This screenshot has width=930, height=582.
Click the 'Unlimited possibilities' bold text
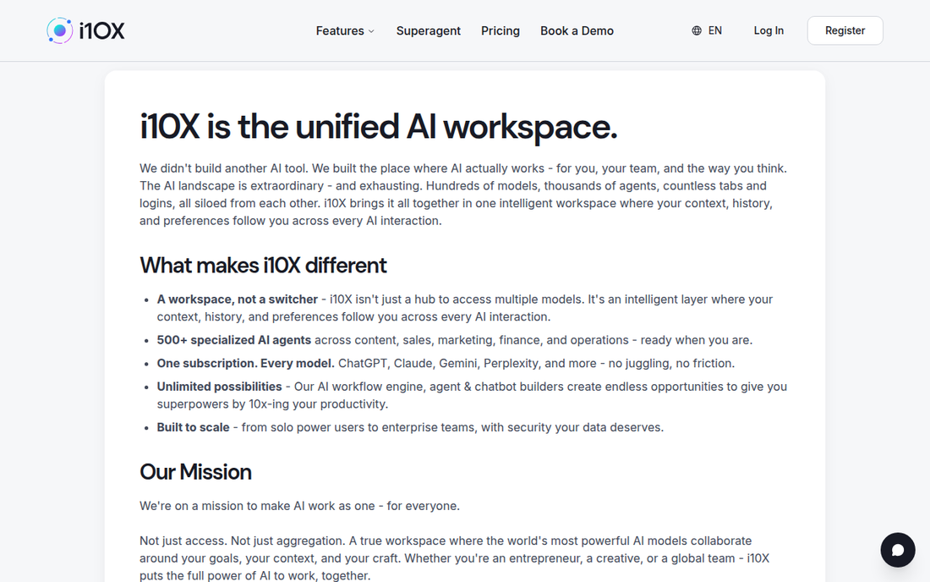220,387
